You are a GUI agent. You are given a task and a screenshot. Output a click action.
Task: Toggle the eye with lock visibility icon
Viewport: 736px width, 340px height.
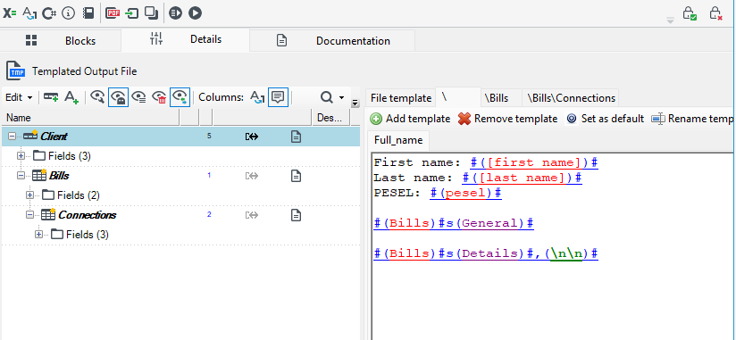(x=118, y=97)
